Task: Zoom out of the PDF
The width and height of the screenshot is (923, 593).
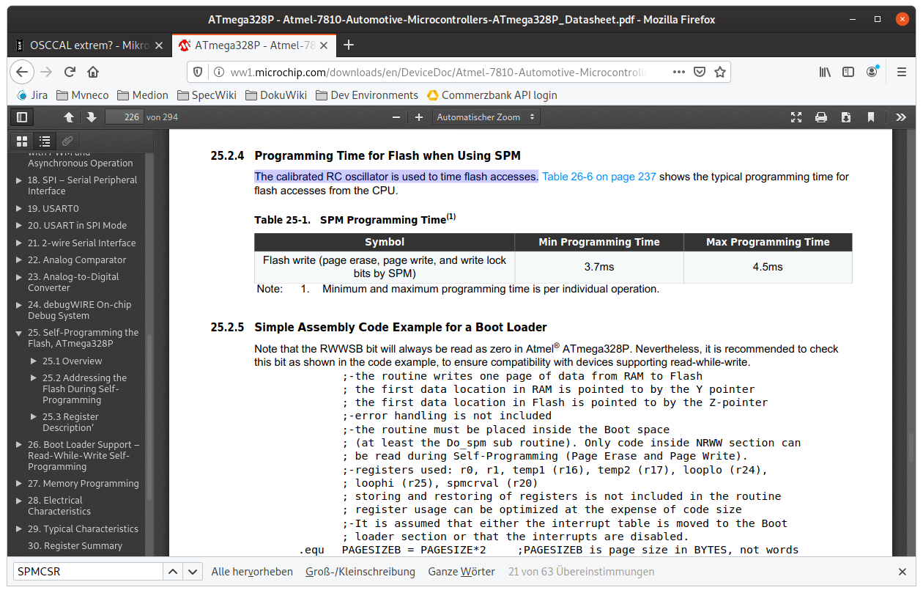Action: 396,117
